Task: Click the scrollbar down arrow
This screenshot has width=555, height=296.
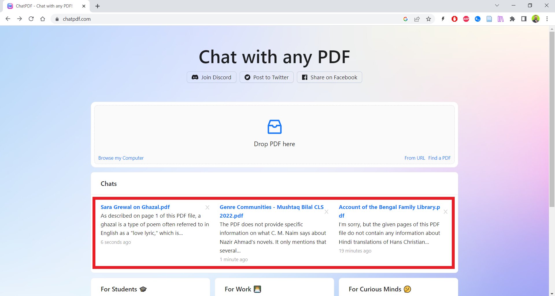Action: (x=552, y=293)
